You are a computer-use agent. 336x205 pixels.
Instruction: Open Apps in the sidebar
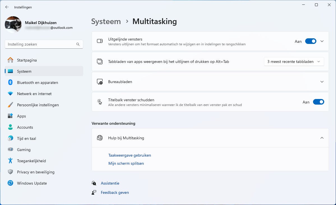(22, 116)
